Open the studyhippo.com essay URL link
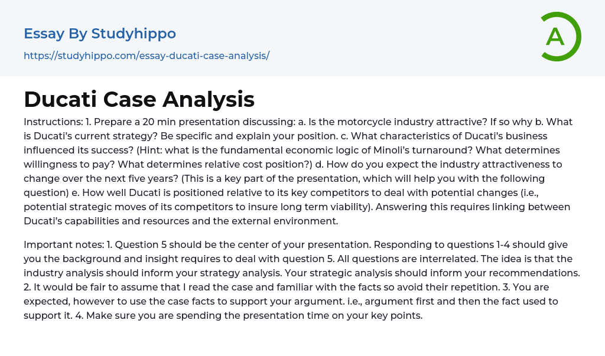This screenshot has width=605, height=356. [147, 55]
